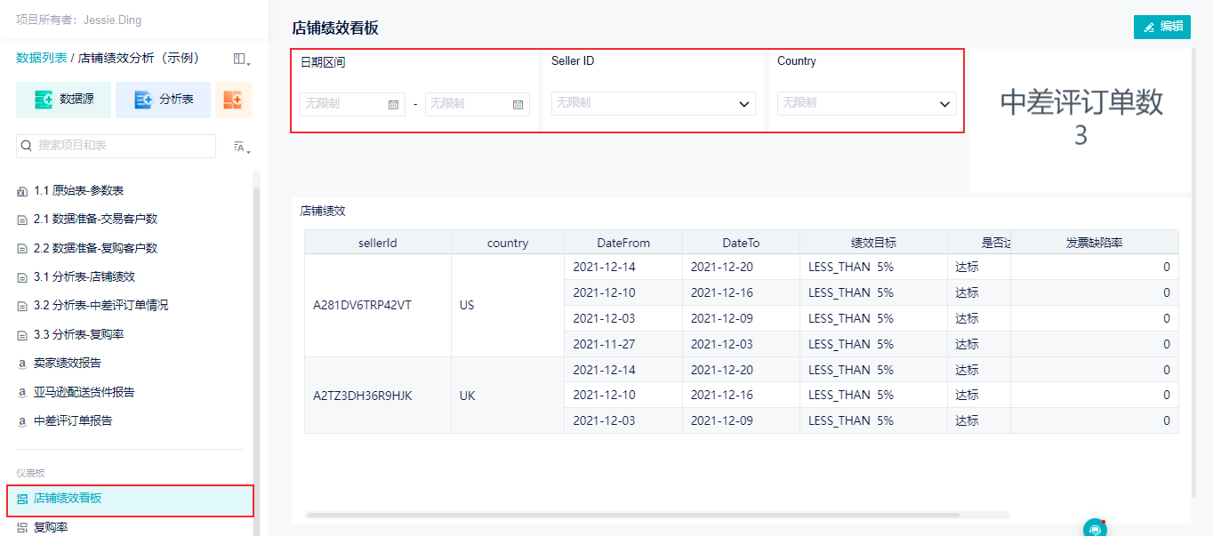Viewport: 1213px width, 536px height.
Task: Go to 数据列表 breadcrumb link
Action: pyautogui.click(x=41, y=58)
